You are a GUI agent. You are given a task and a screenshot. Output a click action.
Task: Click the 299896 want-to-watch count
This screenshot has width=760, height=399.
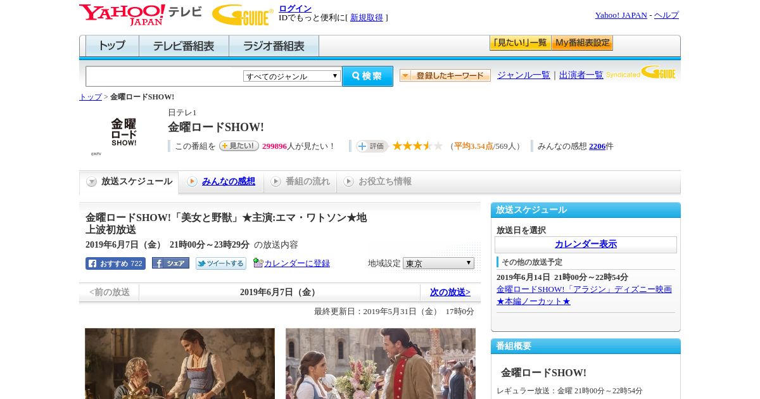click(275, 146)
